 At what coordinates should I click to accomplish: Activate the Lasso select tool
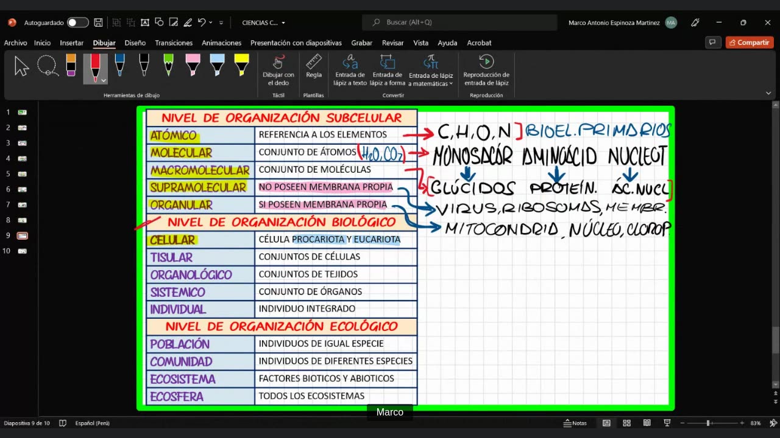click(x=48, y=66)
